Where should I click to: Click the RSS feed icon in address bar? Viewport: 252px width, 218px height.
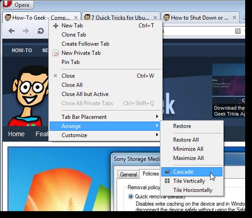(x=238, y=31)
